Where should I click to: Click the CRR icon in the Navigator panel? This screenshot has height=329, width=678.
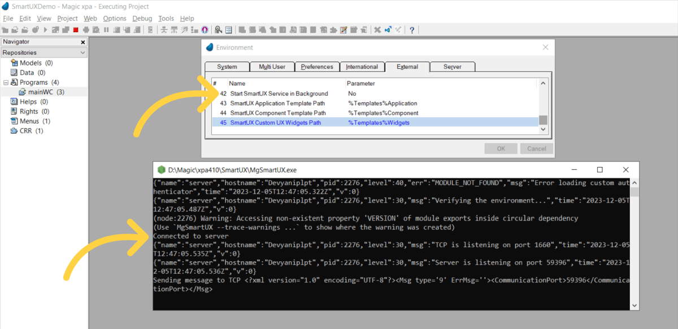12,130
